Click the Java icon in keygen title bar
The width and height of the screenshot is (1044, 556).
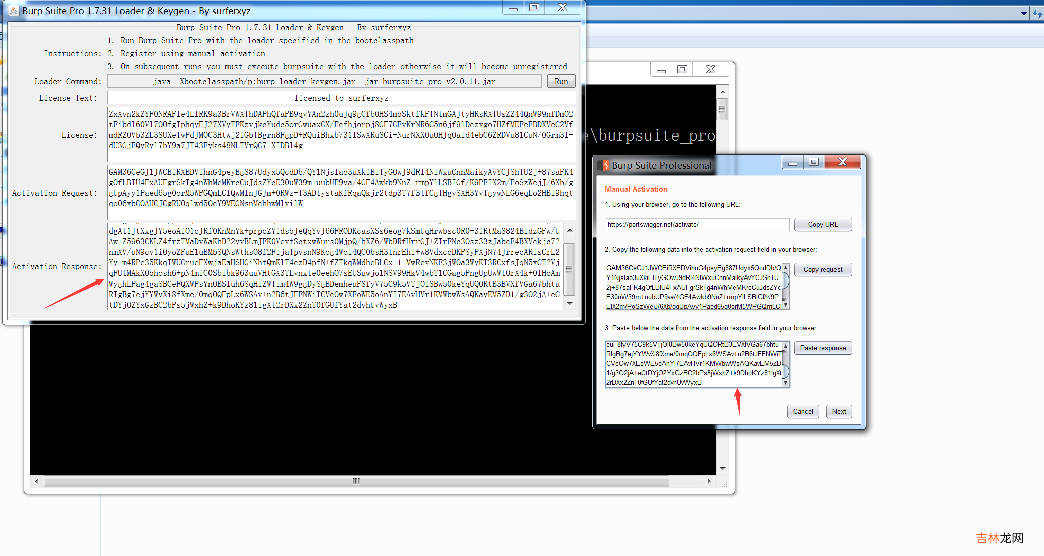coord(14,10)
